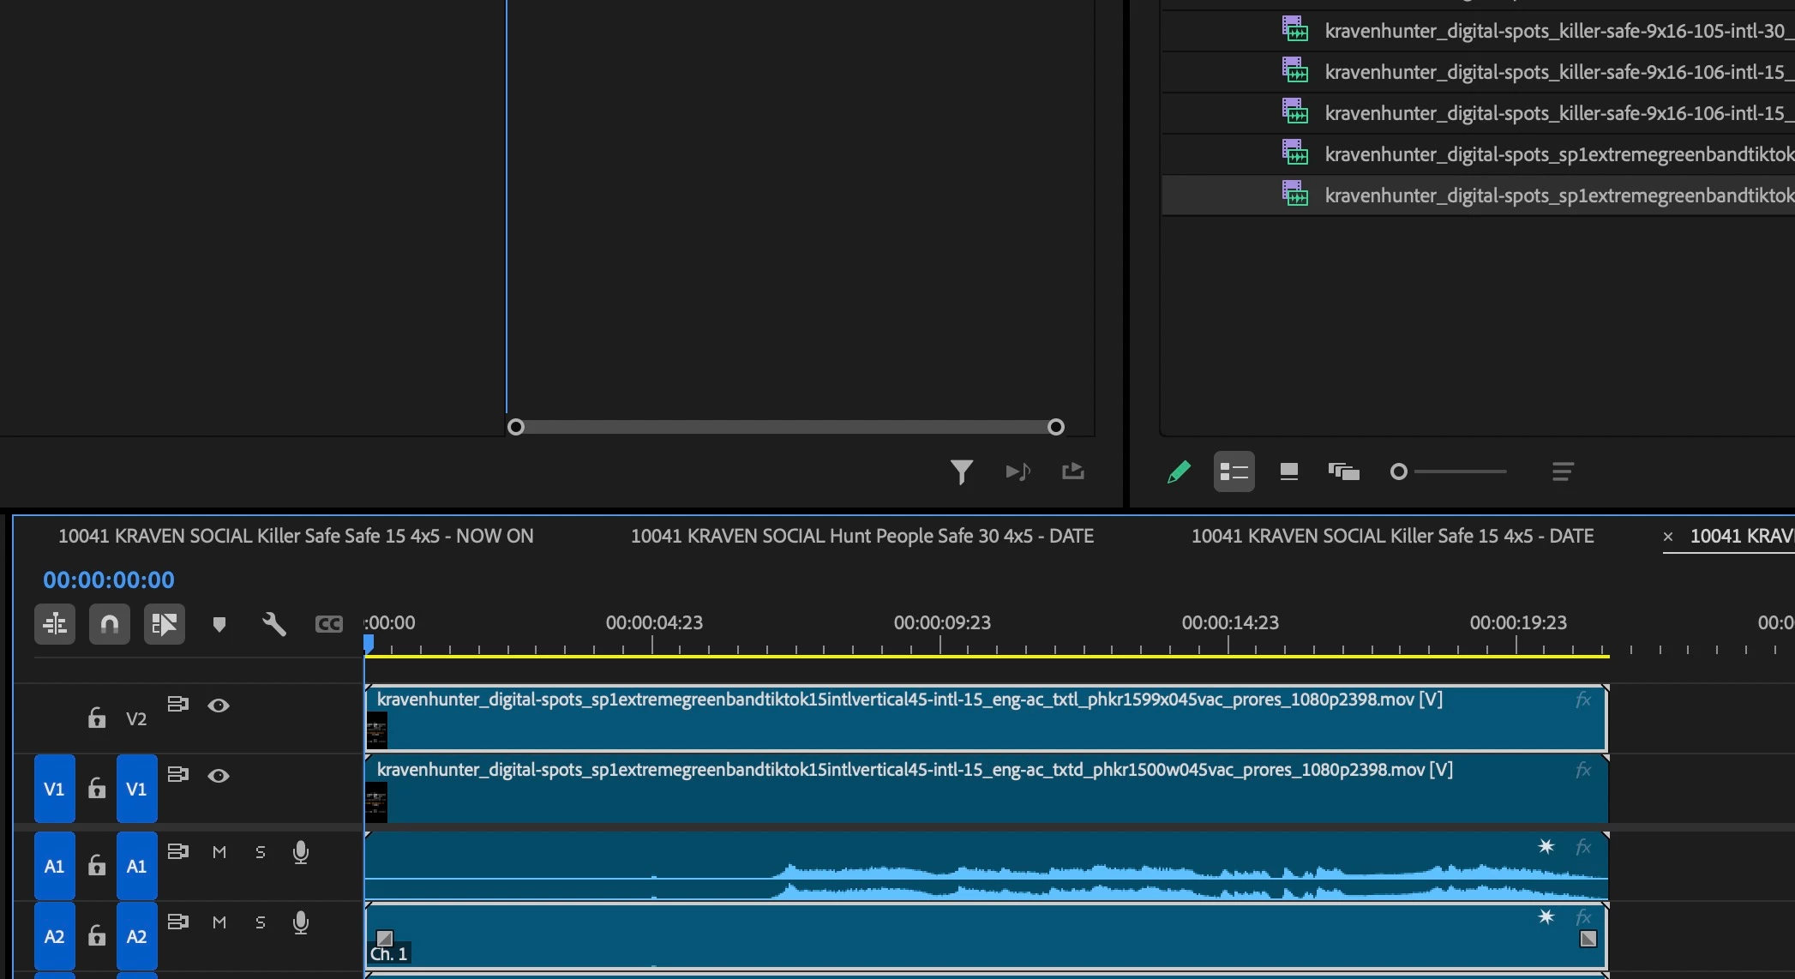Click green pencil writable project icon
The height and width of the screenshot is (979, 1795).
click(1179, 471)
